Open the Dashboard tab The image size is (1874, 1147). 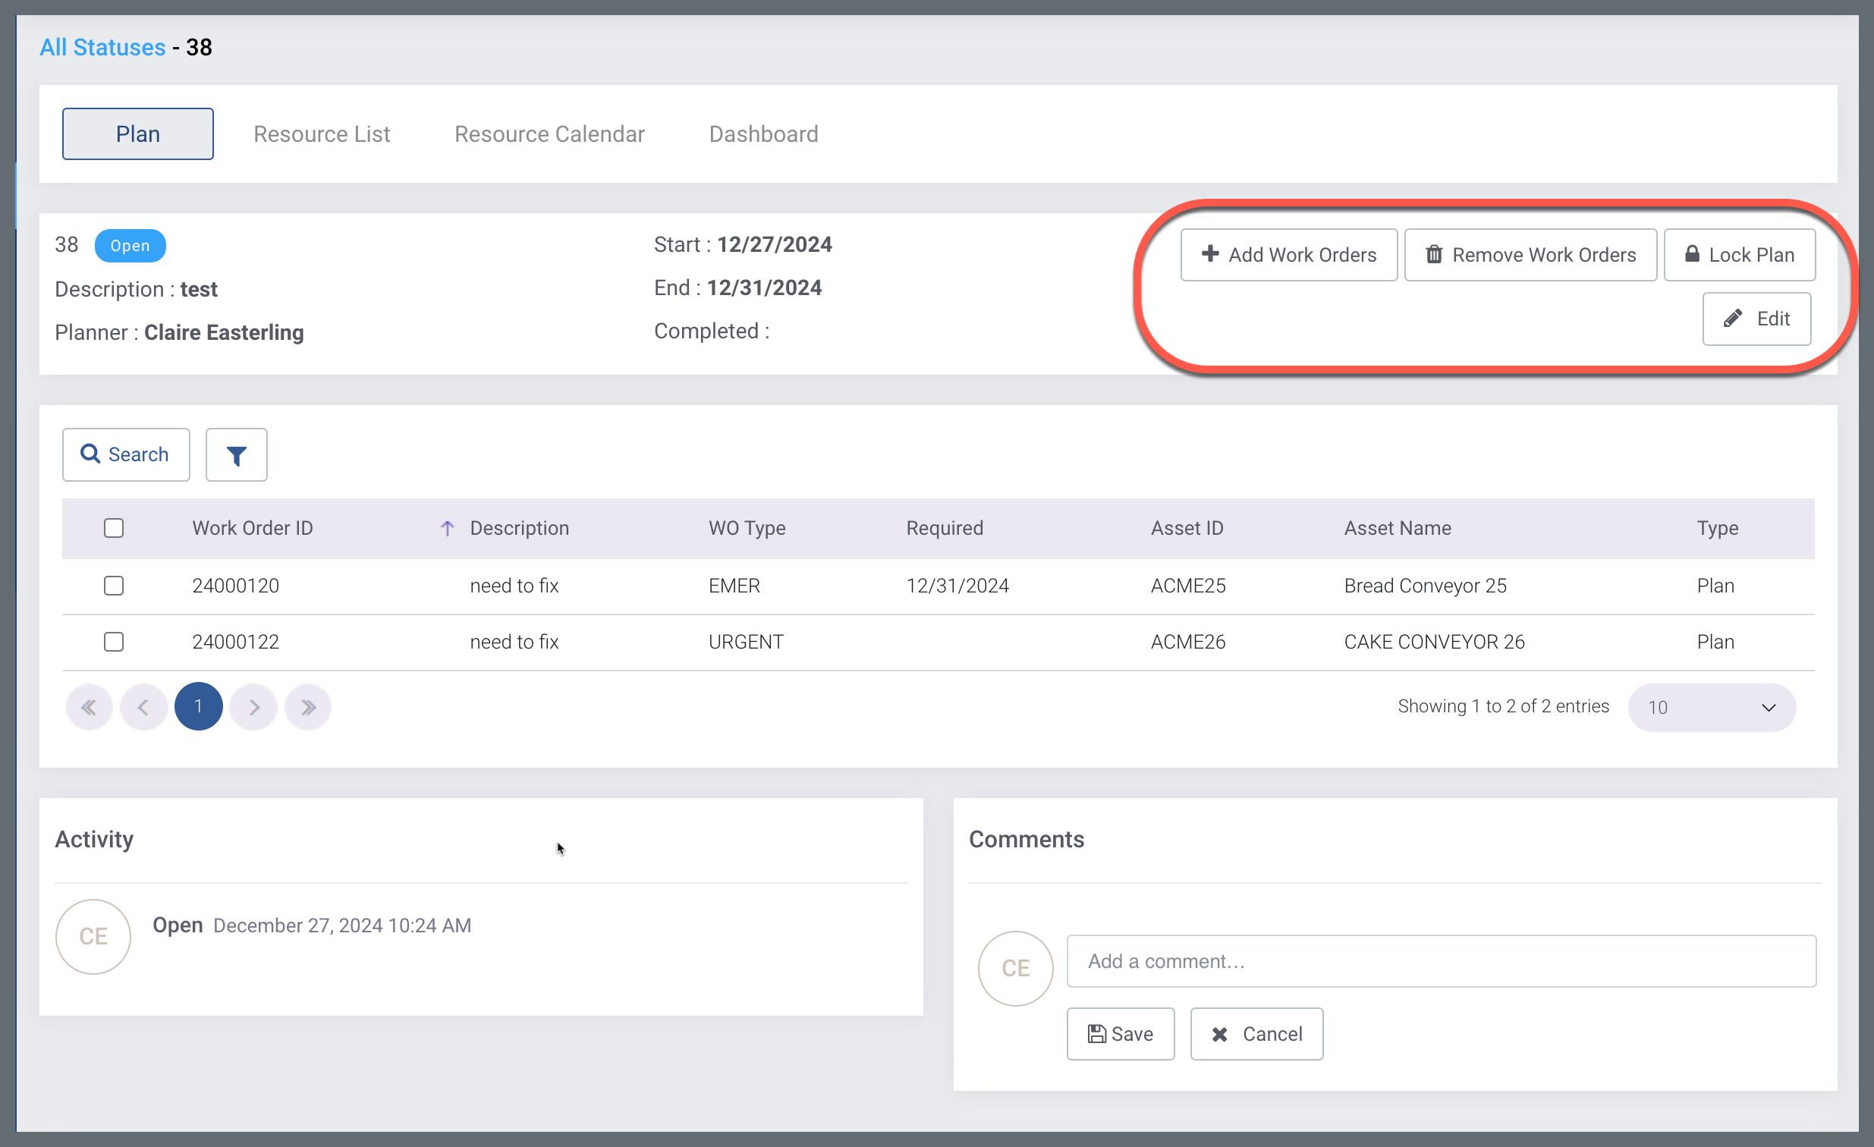click(762, 134)
